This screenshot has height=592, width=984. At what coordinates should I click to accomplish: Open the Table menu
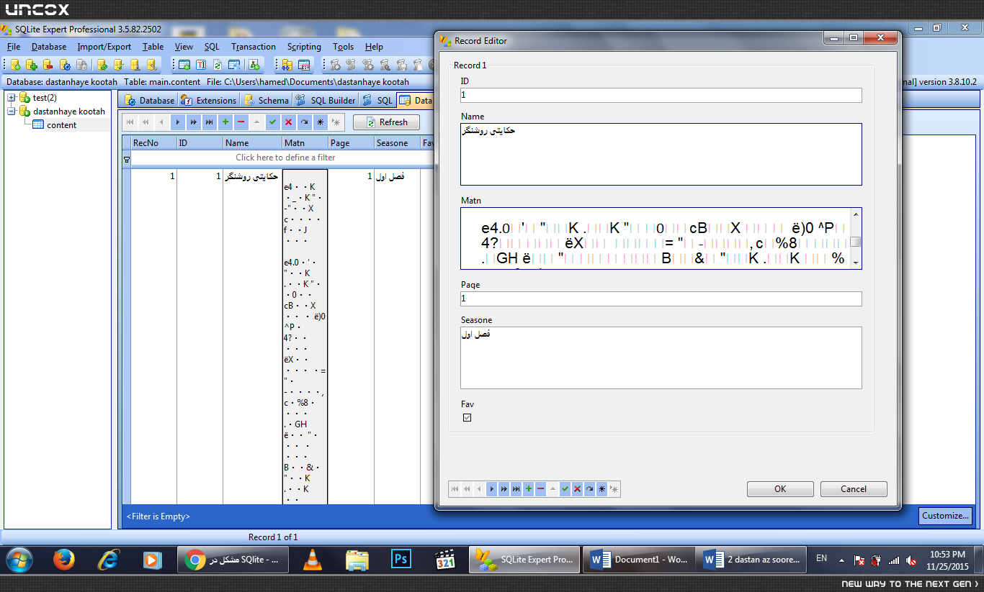153,47
